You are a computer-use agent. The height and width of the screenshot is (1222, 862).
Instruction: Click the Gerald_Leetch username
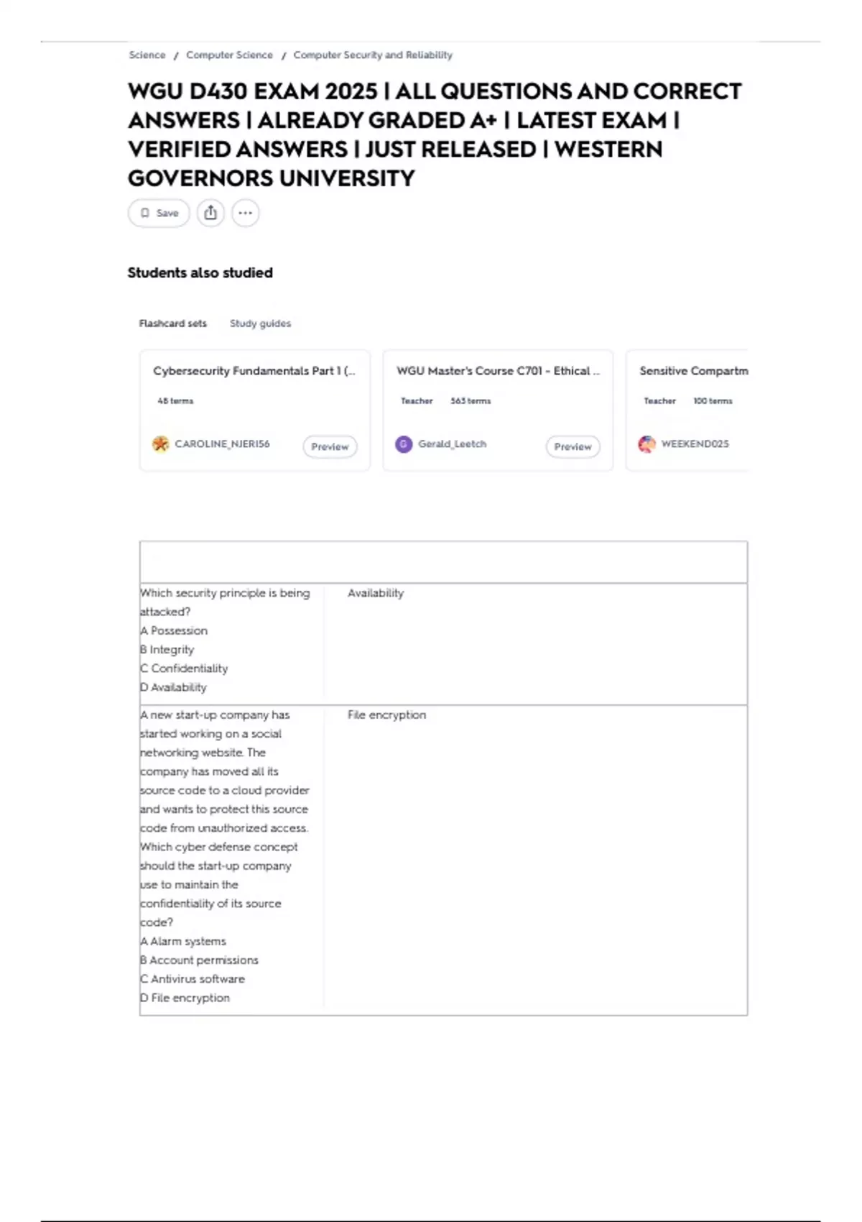452,444
